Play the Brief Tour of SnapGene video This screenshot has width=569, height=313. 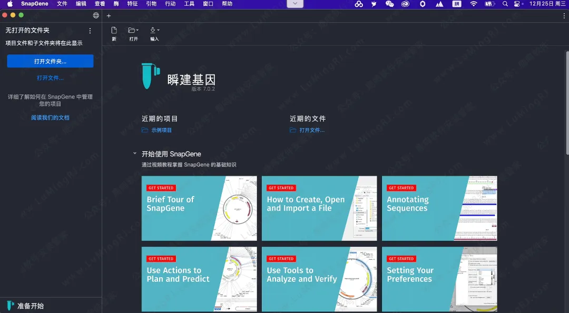(199, 208)
